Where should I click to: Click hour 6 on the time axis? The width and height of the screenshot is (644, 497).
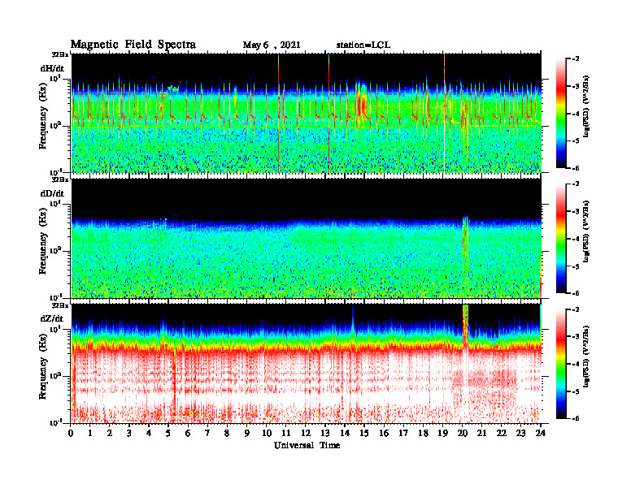pyautogui.click(x=188, y=433)
